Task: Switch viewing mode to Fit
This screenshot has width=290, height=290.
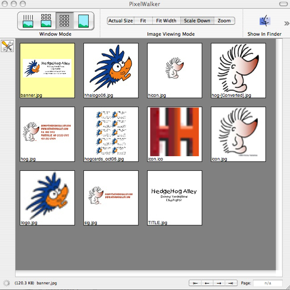Action: [x=143, y=21]
